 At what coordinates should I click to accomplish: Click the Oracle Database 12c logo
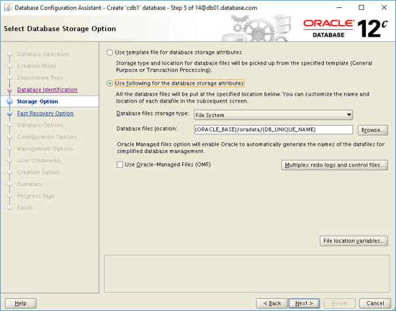coord(345,28)
